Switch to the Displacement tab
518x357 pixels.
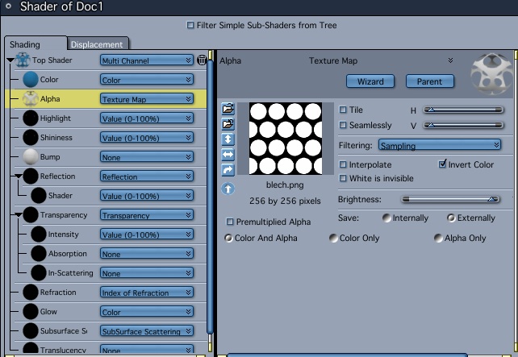click(x=97, y=44)
